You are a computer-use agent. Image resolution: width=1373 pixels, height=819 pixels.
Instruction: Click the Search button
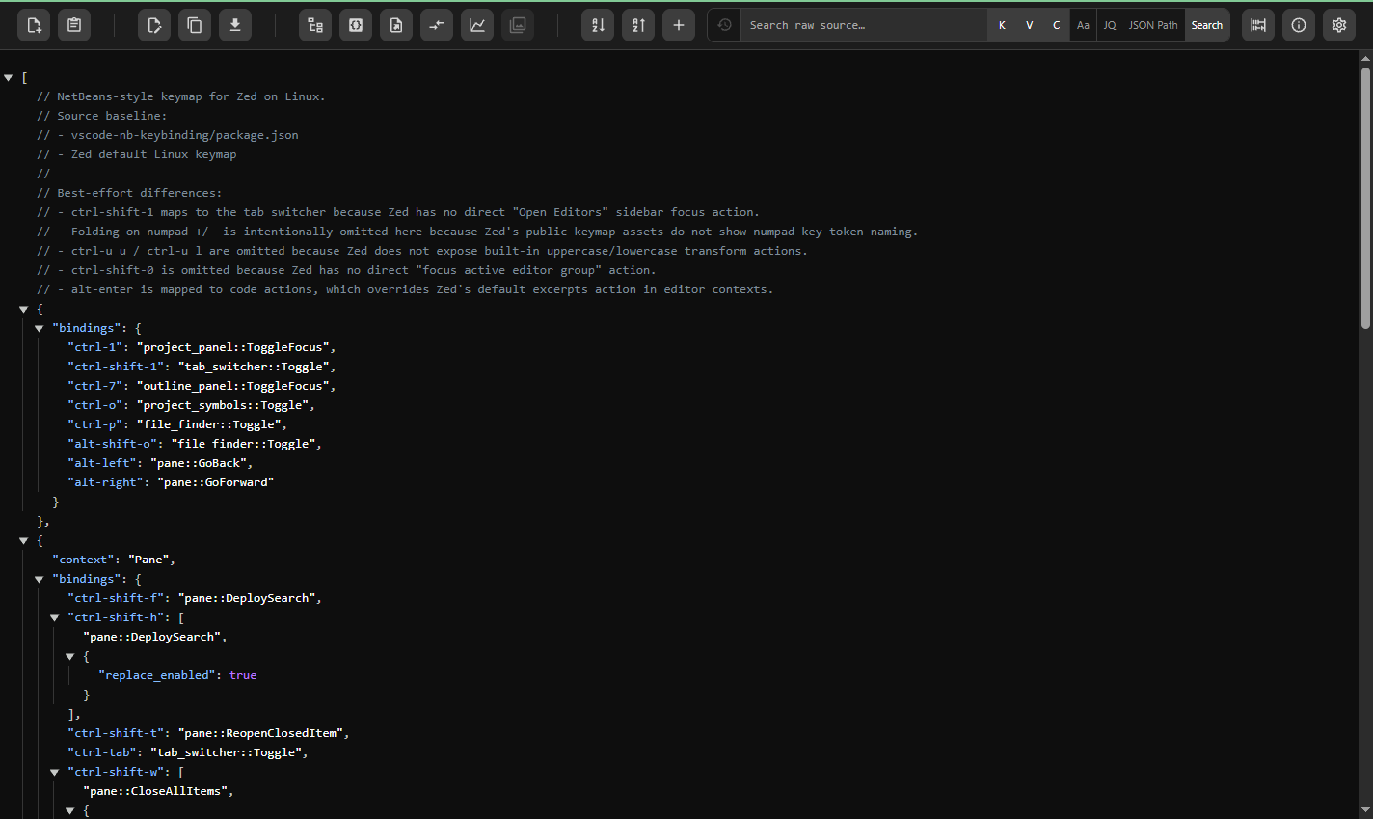pos(1207,25)
